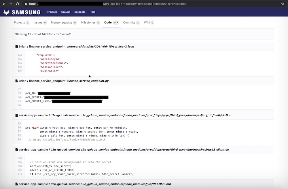This screenshot has width=288, height=189.
Task: Open Snippets from the top navigation
Action: (x=80, y=12)
